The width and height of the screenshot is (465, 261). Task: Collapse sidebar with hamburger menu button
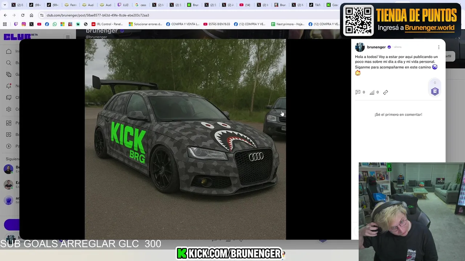click(x=68, y=37)
